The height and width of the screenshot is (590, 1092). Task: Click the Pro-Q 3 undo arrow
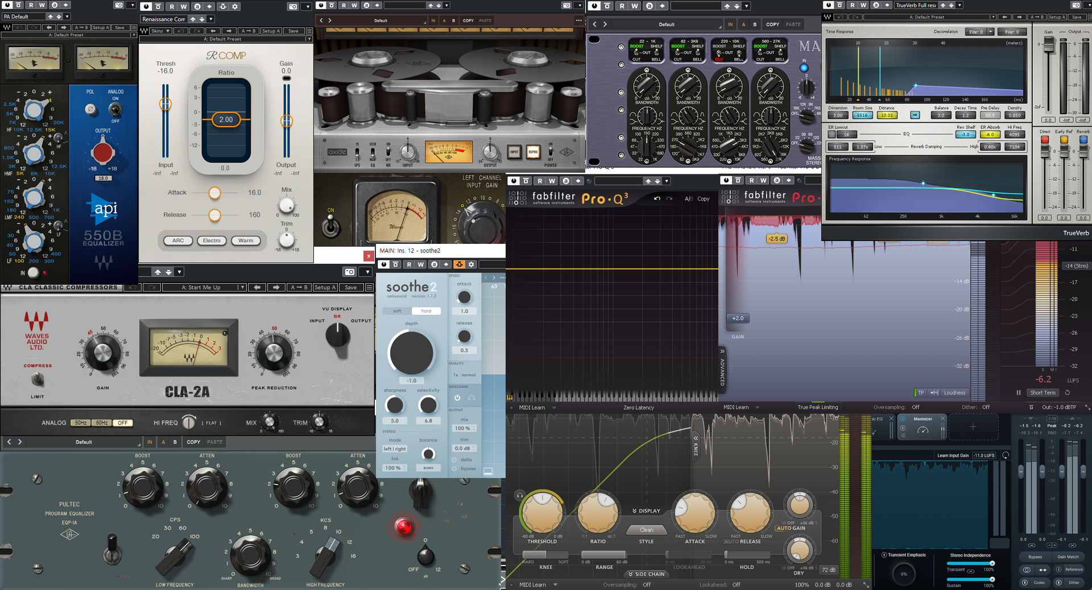click(x=657, y=198)
